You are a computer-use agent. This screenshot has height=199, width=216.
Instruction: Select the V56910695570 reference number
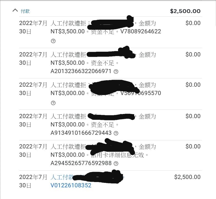(141, 93)
